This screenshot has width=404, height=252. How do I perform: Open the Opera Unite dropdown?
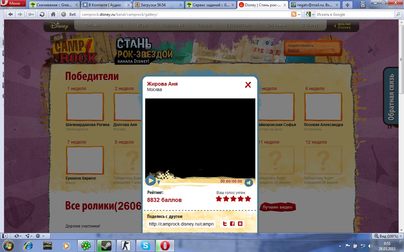(x=28, y=236)
